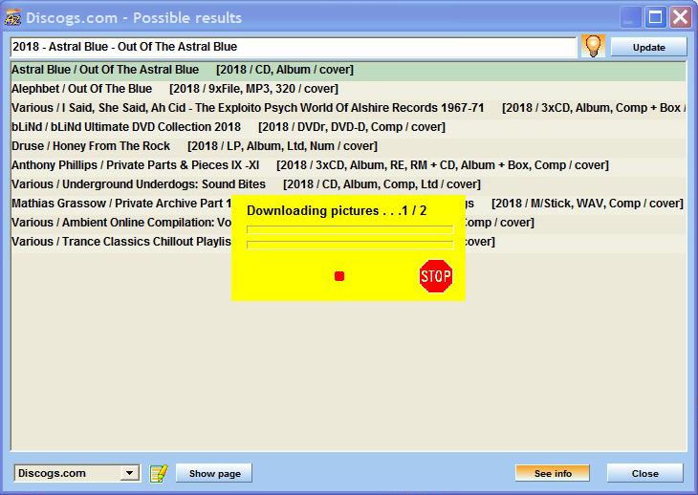Select the Alephbet / Out Of The Blue result

pos(348,89)
